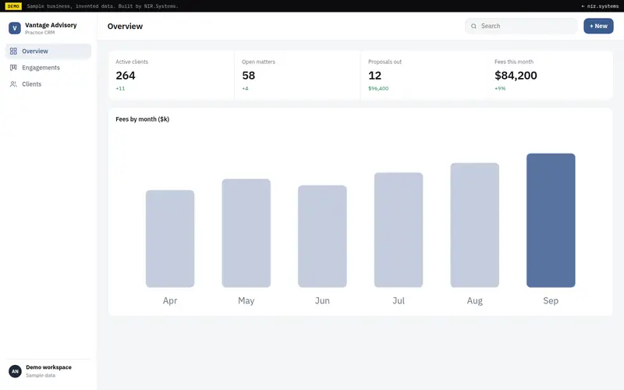Click the 'Apr' axis label
The image size is (624, 390).
click(x=170, y=301)
